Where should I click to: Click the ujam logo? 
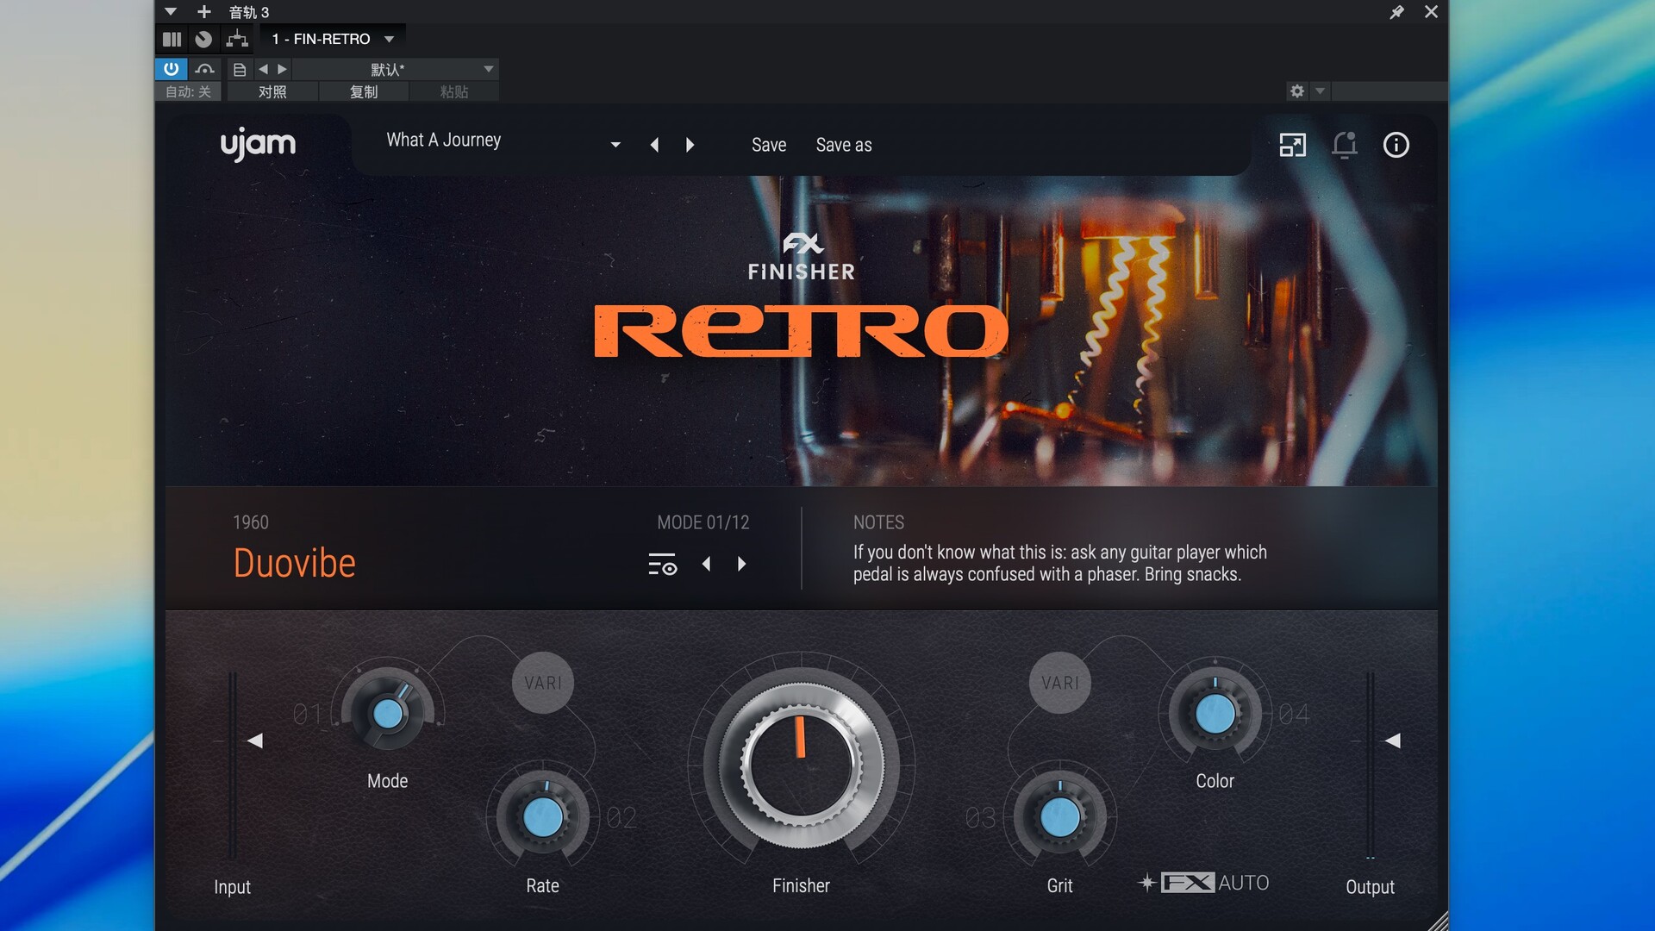258,144
